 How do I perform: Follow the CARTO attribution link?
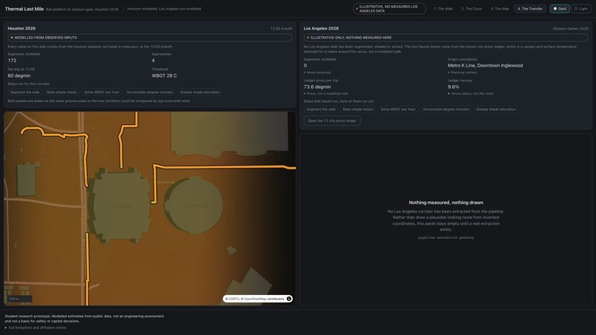pos(232,299)
